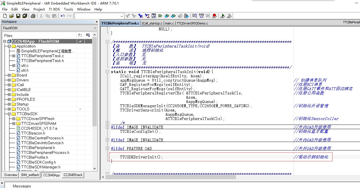Save the current file via toolbar
Screen dimensions: 360x188
pos(18,16)
